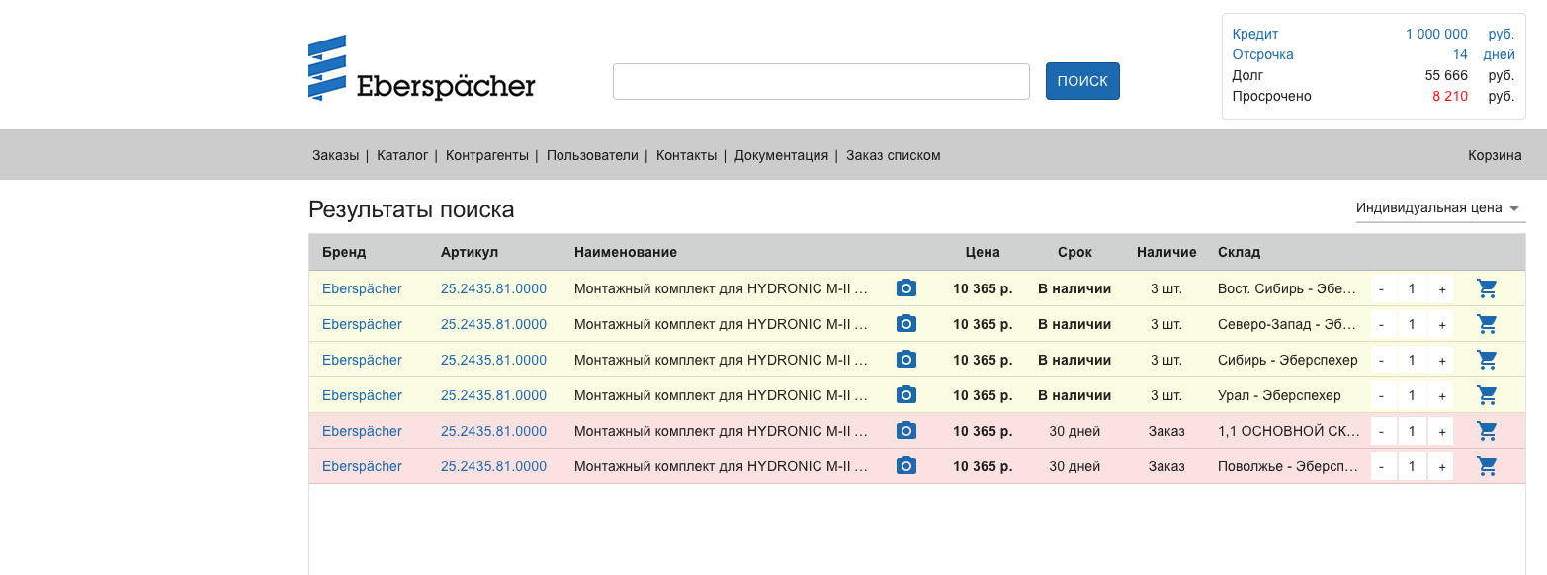
Task: Click the Кредит link
Action: [1255, 34]
